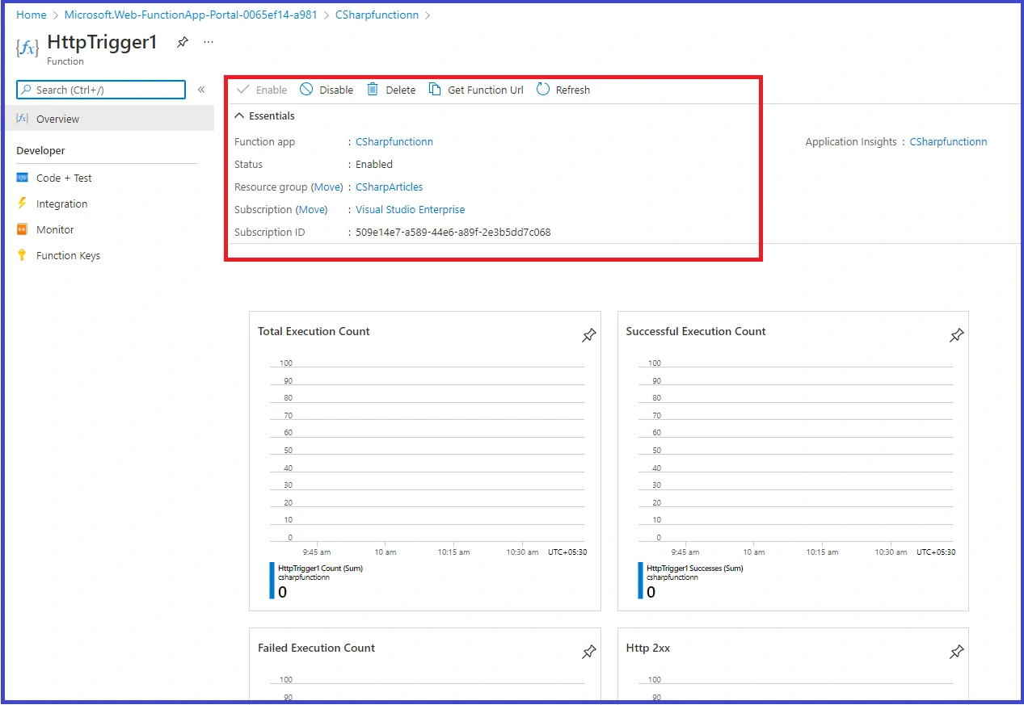This screenshot has height=705, width=1024.
Task: Open Microsoft.Web-FunctionApp-Portal breadcrumb link
Action: pos(191,15)
